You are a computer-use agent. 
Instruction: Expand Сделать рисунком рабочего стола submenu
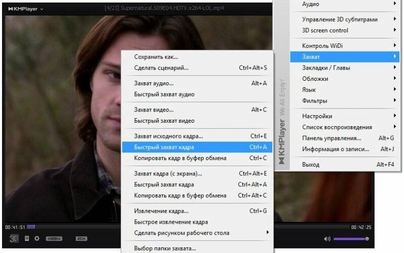(x=197, y=233)
